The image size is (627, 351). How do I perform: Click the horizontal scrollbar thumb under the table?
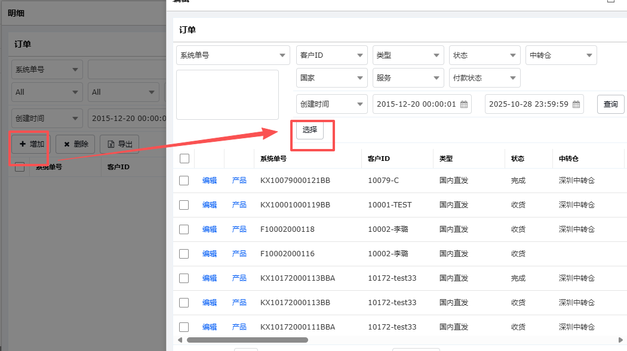click(x=247, y=340)
